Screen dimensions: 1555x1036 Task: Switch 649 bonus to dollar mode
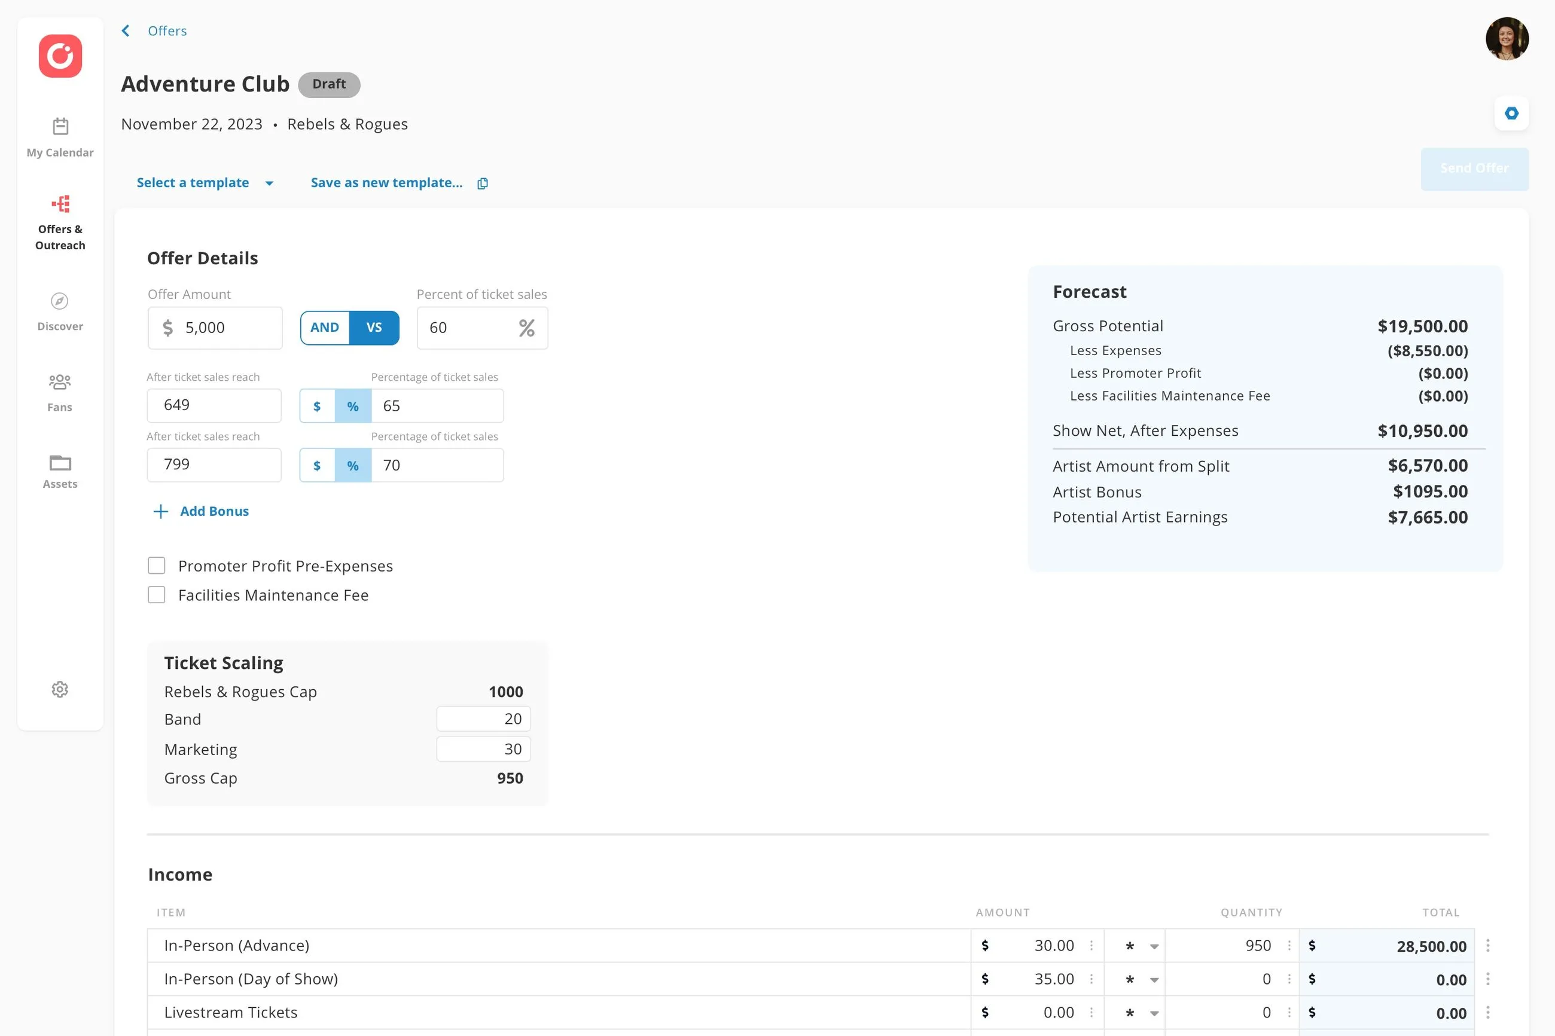click(317, 406)
